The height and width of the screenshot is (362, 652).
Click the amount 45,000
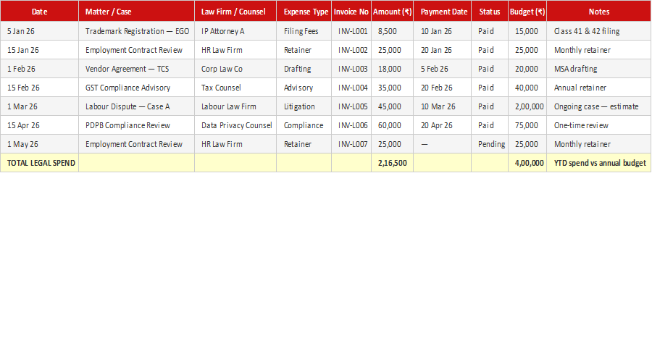click(392, 106)
